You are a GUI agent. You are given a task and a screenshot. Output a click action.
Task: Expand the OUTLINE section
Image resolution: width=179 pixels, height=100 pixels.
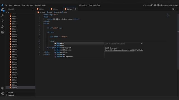(11, 92)
